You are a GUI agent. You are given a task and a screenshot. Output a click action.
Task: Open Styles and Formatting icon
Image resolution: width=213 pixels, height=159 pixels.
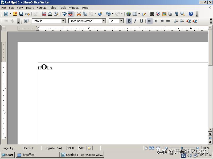(26, 21)
